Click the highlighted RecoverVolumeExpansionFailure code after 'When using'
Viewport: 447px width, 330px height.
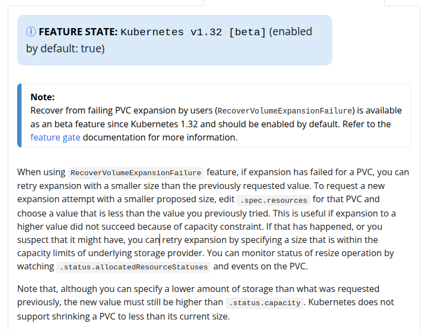(x=136, y=172)
